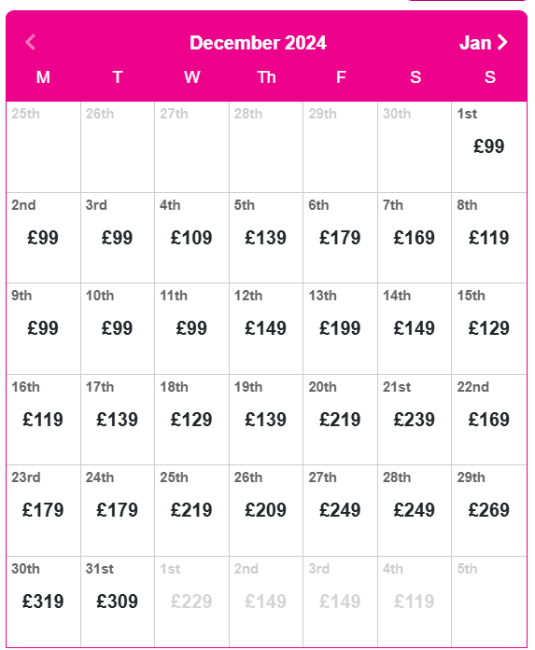Select Friday the 13th at £199

(341, 329)
